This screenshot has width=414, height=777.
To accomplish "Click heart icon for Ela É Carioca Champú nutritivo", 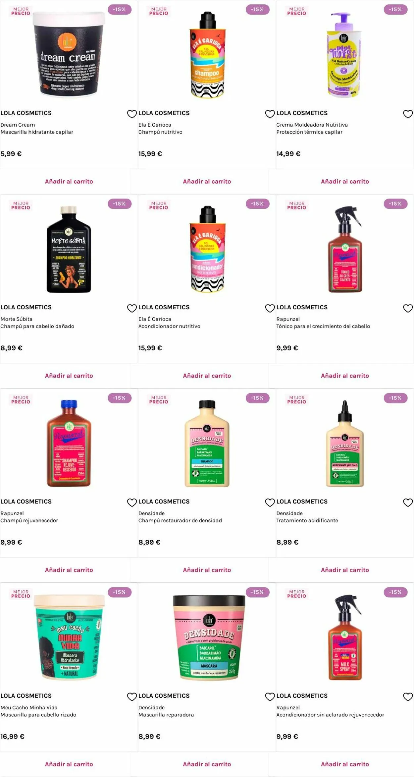I will tap(270, 114).
